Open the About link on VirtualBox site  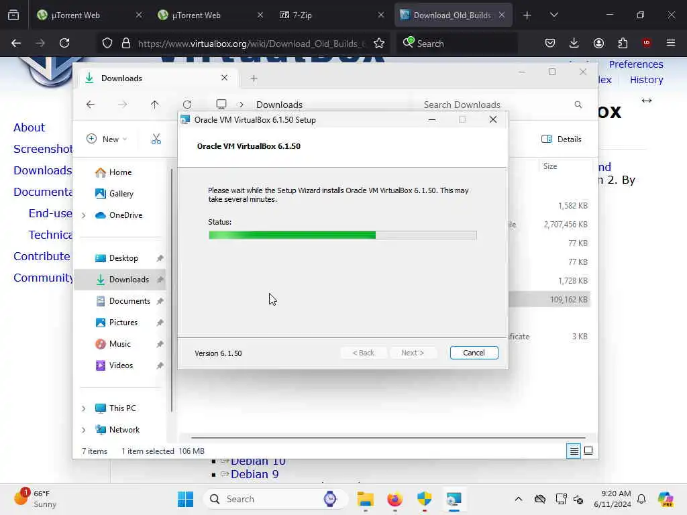29,127
